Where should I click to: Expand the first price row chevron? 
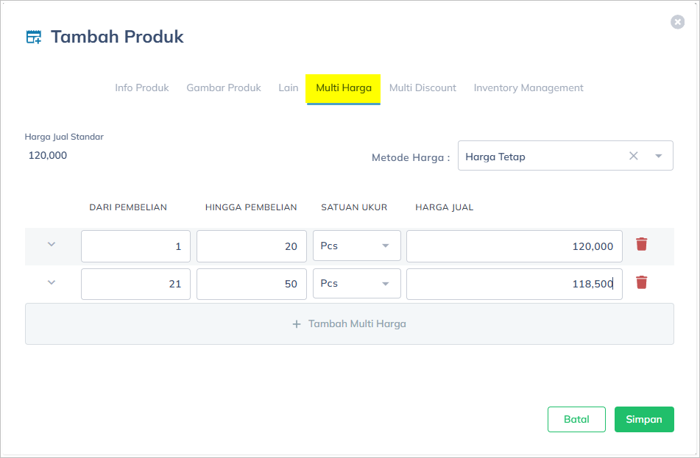click(x=52, y=244)
